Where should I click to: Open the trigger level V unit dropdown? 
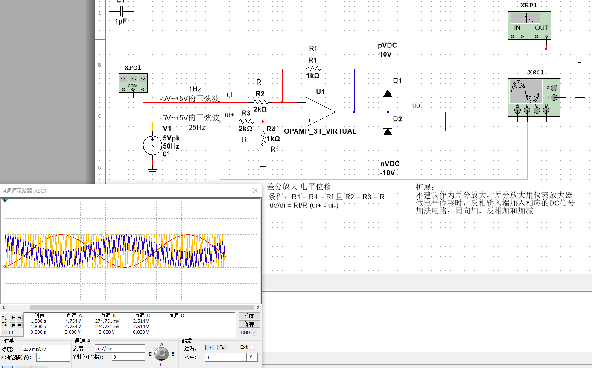pyautogui.click(x=253, y=357)
